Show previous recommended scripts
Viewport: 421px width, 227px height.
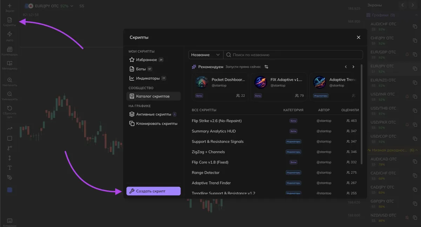pyautogui.click(x=346, y=67)
